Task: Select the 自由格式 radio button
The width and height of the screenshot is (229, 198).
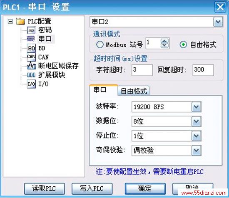Action: click(x=183, y=45)
